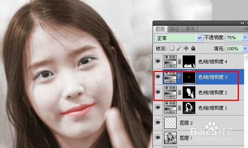Toggle lock position move icon

coord(186,48)
